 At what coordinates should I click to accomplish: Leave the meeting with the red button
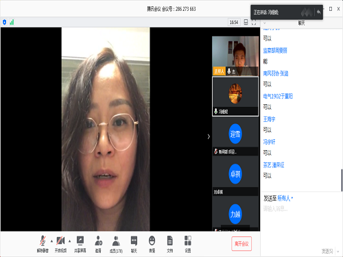(x=241, y=244)
